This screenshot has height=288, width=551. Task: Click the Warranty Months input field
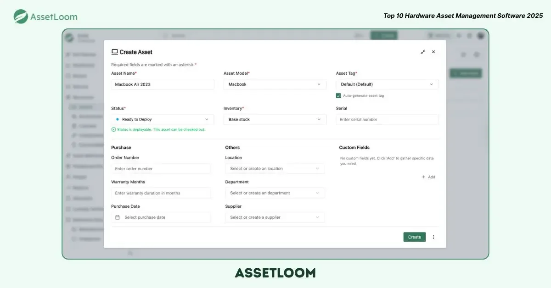(x=161, y=193)
